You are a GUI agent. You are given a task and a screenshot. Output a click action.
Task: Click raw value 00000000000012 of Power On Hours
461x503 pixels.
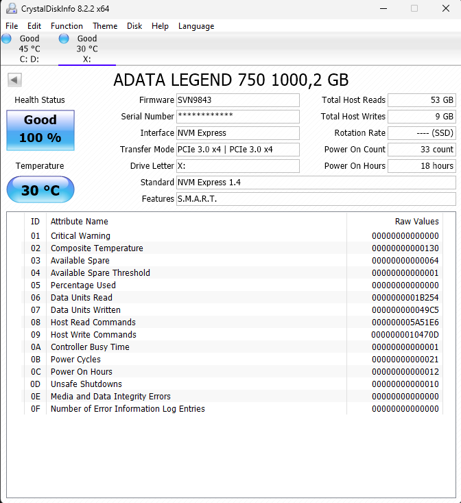[405, 372]
